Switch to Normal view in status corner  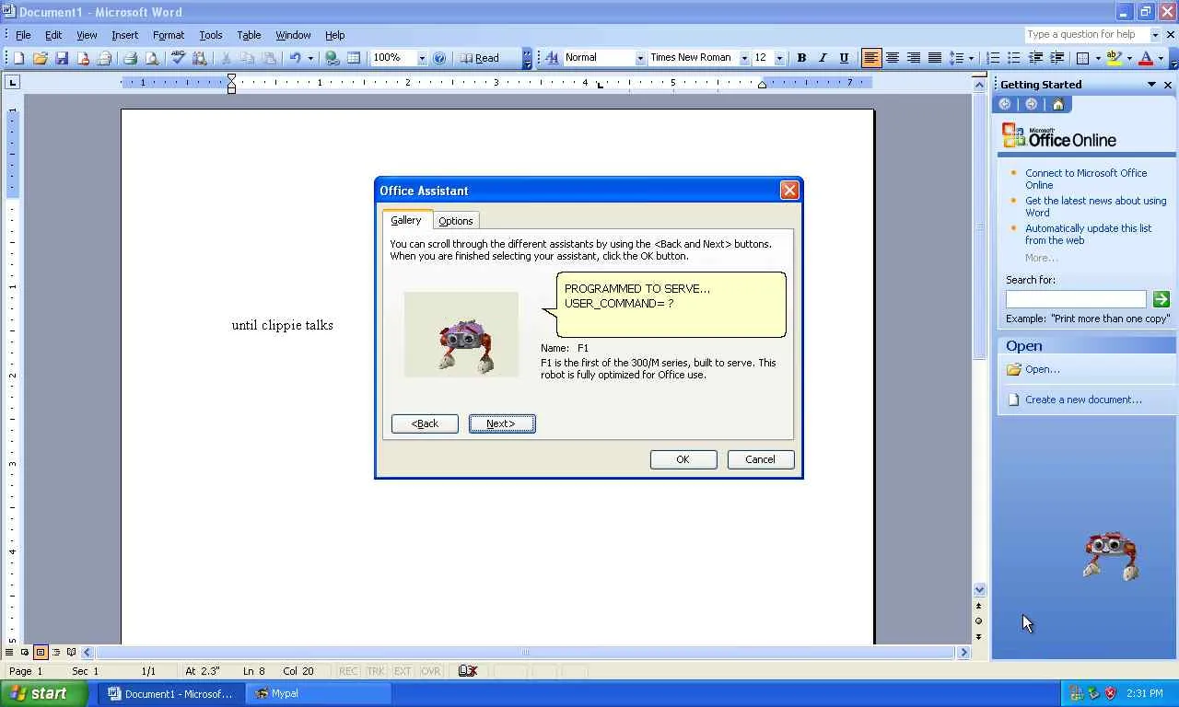[9, 653]
